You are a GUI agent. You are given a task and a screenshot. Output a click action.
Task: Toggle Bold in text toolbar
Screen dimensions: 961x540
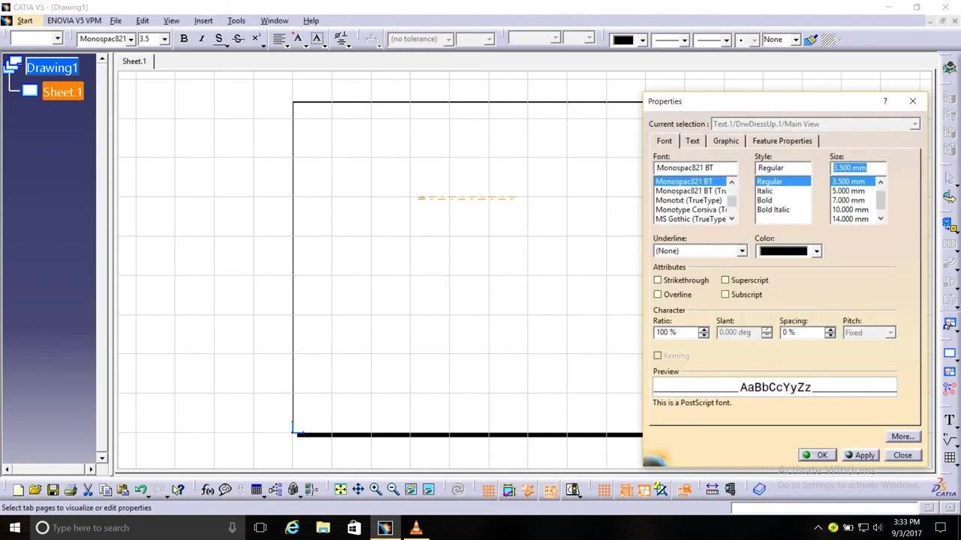(x=184, y=39)
